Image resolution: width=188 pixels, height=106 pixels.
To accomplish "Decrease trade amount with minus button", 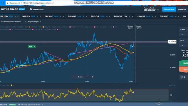I will pos(182,45).
